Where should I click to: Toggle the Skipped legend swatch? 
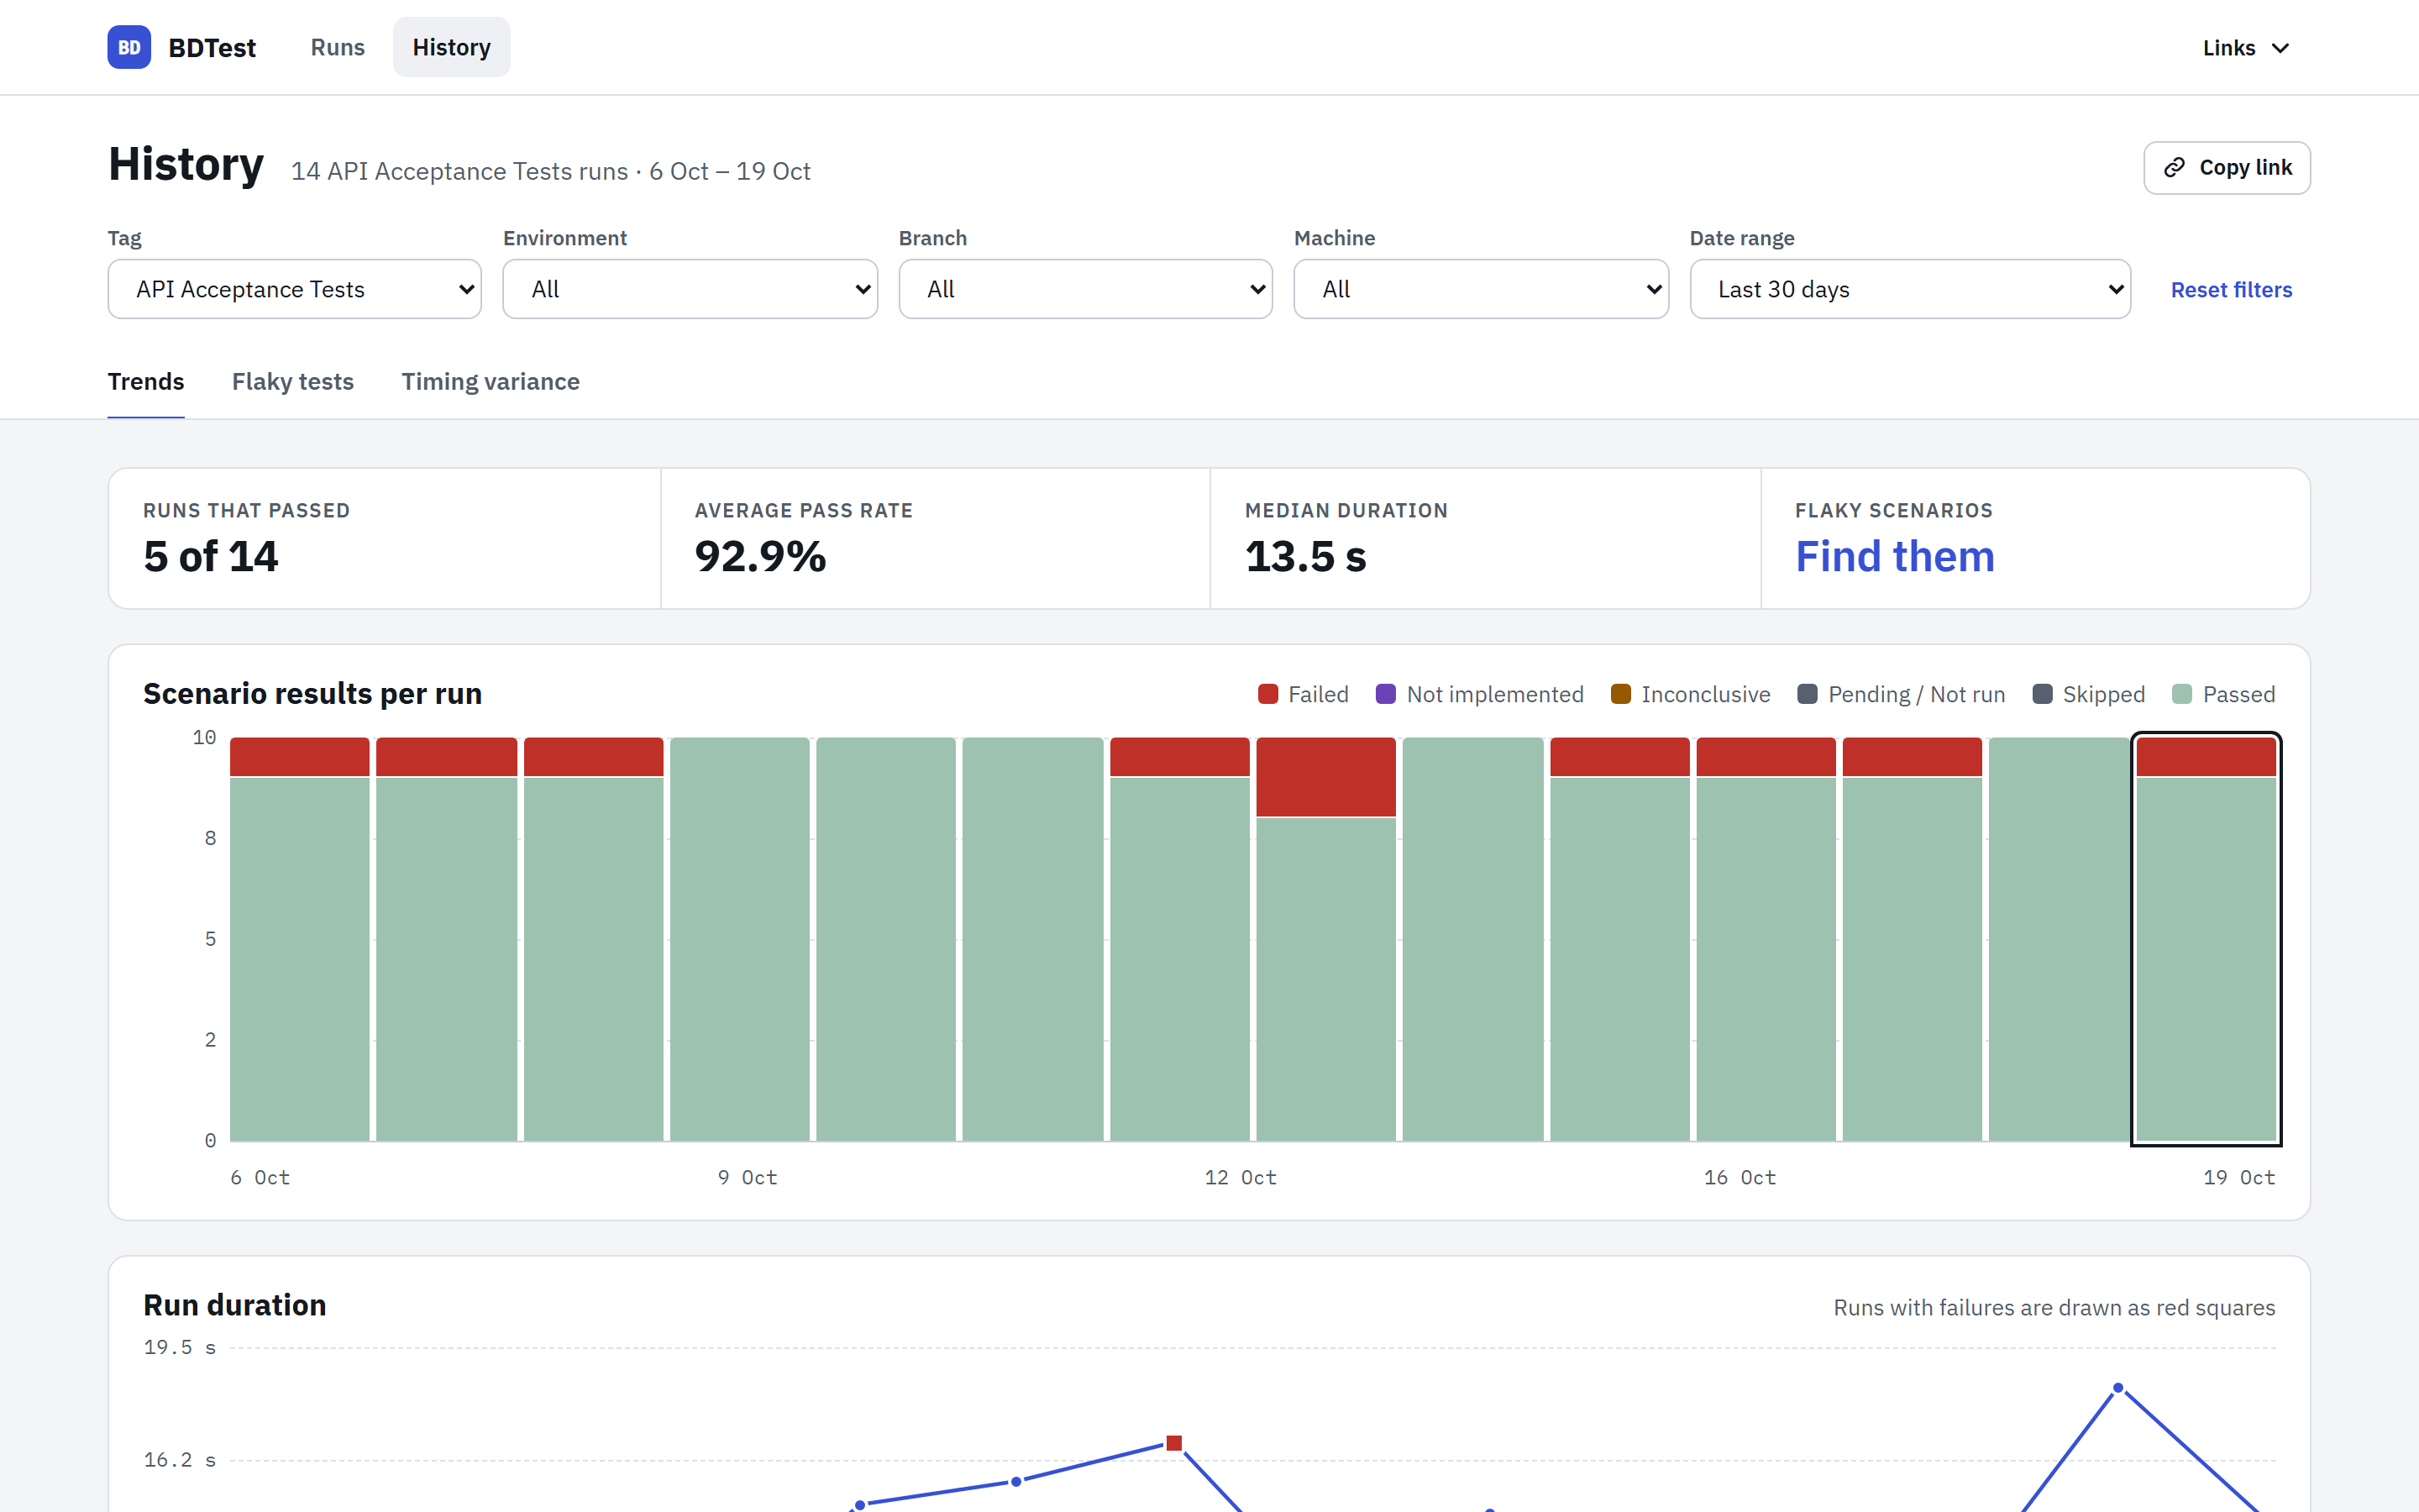coord(2042,694)
